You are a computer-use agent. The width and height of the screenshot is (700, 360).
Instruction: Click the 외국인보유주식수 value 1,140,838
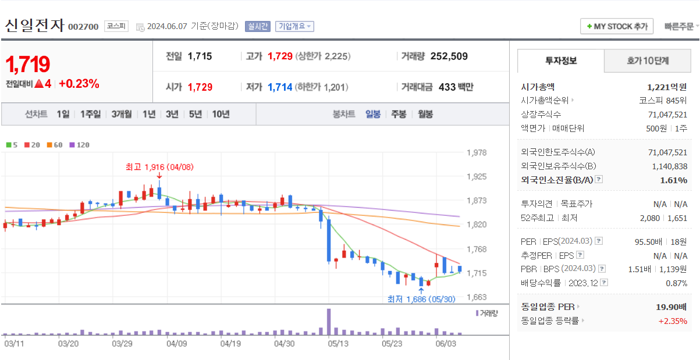point(669,166)
